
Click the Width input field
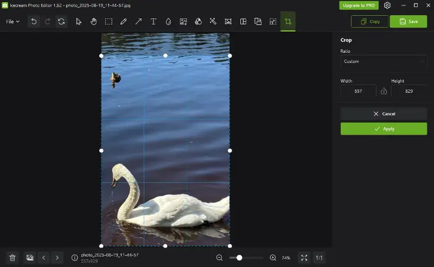tap(358, 91)
